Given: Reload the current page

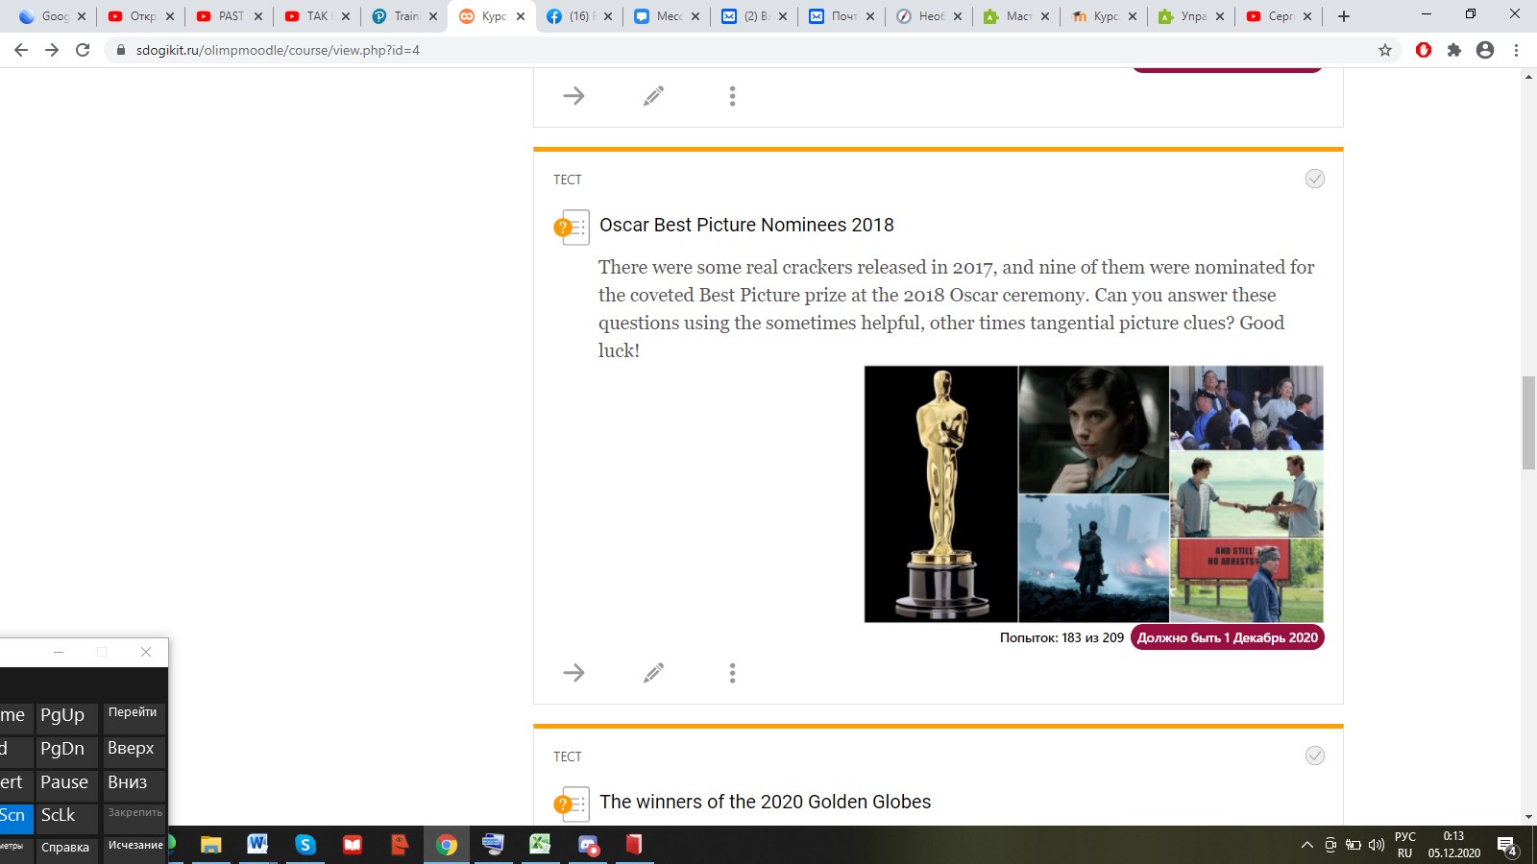Looking at the screenshot, I should (83, 50).
